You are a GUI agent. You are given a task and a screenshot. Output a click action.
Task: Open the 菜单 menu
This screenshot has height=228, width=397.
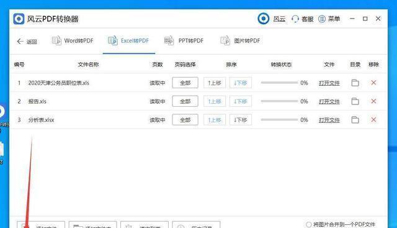(329, 19)
